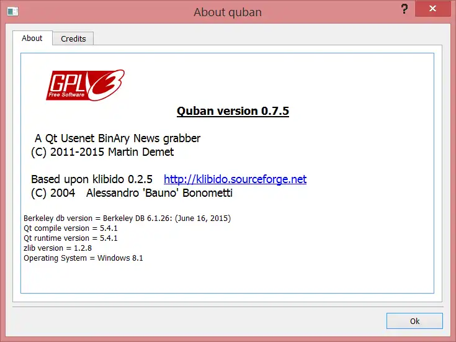The image size is (456, 342).
Task: Click the Berkeley db version line
Action: (x=127, y=218)
